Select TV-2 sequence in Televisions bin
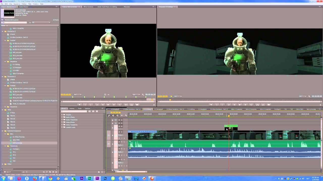 [14, 155]
